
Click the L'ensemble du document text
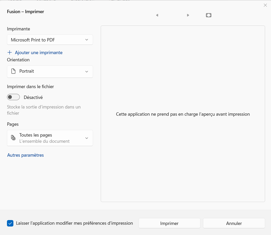(x=44, y=141)
